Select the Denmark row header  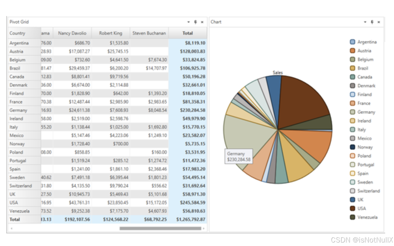click(24, 85)
